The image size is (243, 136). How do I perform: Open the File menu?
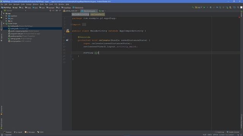click(x=2, y=4)
